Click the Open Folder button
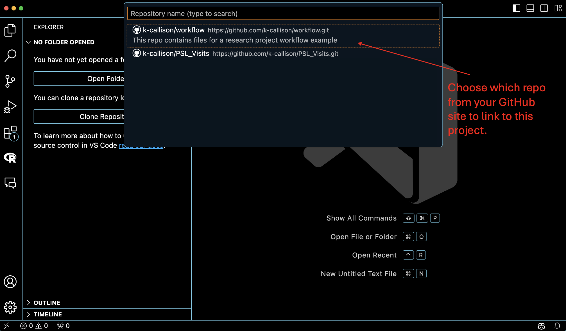The image size is (566, 331). [79, 79]
